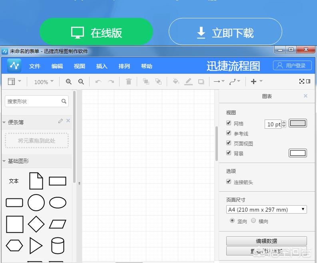Click the 用户登录 user login button
The width and height of the screenshot is (317, 263).
[x=292, y=65]
